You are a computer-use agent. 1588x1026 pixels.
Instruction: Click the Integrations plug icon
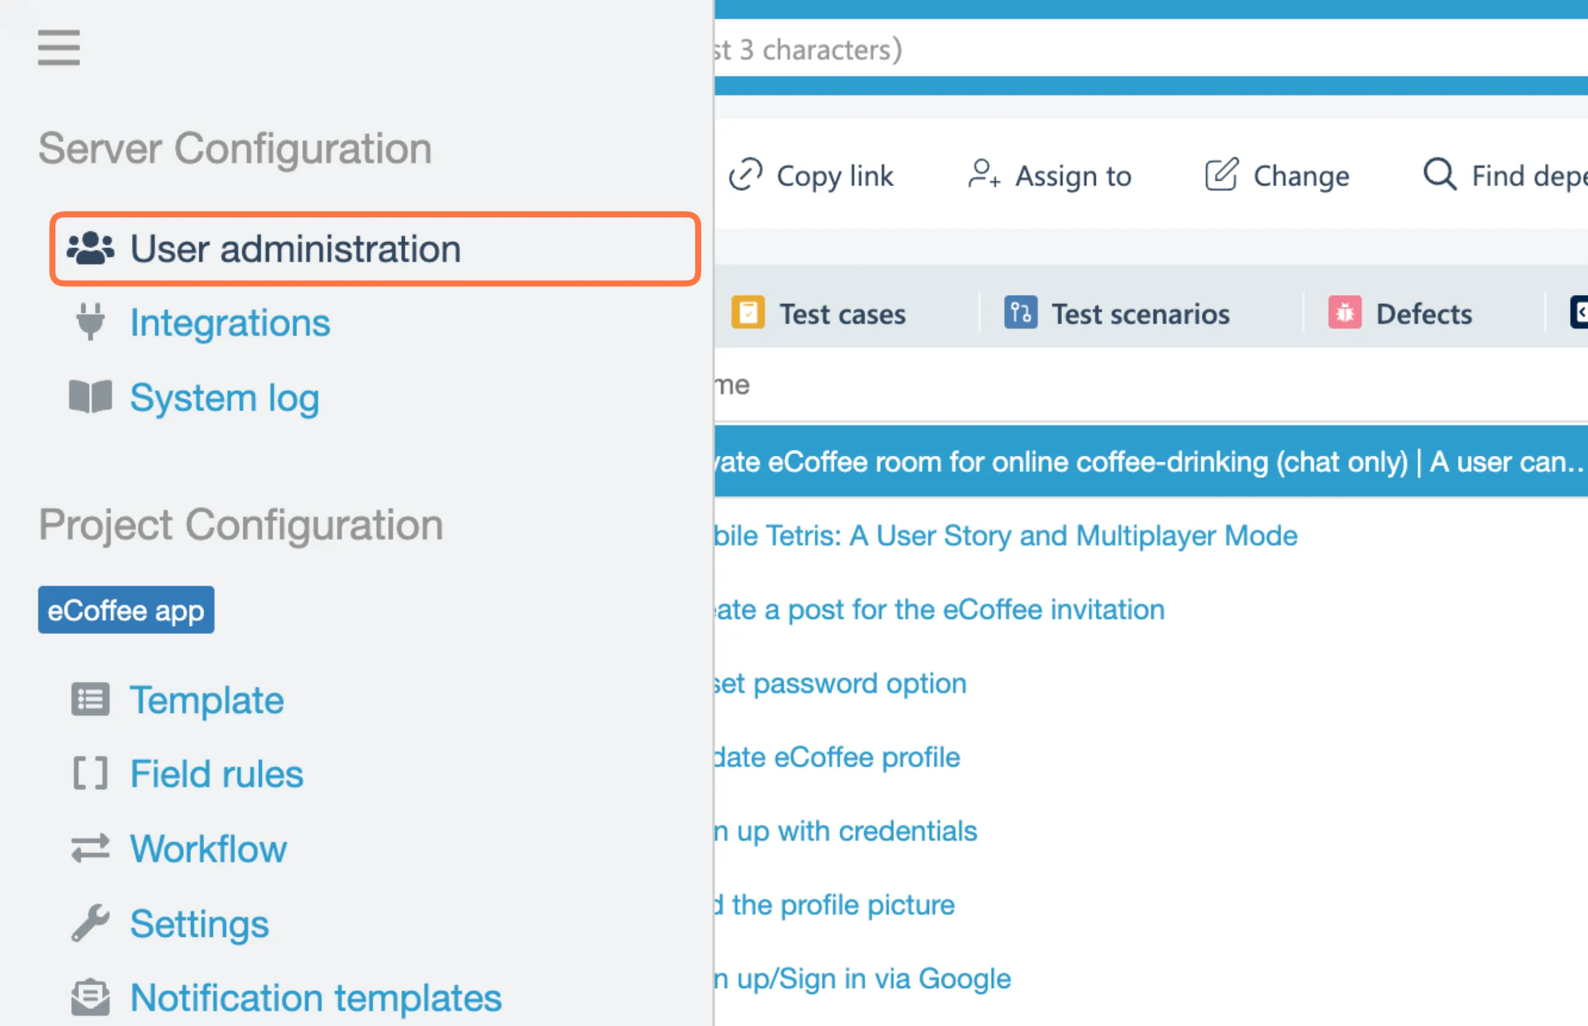90,321
